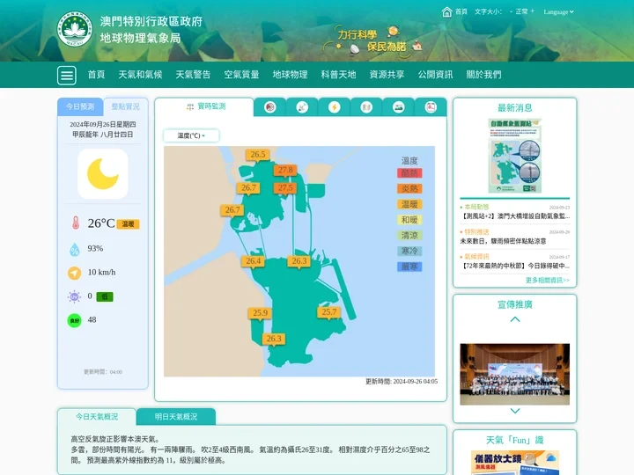Viewport: 634px width, 475px height.
Task: Click the 27.5 temperature marker on map
Action: click(285, 188)
